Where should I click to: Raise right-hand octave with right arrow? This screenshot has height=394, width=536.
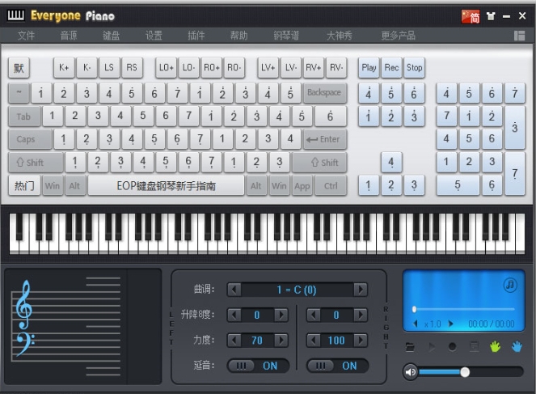click(x=361, y=315)
